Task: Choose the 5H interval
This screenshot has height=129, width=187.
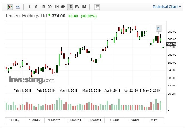Action: click(x=63, y=7)
